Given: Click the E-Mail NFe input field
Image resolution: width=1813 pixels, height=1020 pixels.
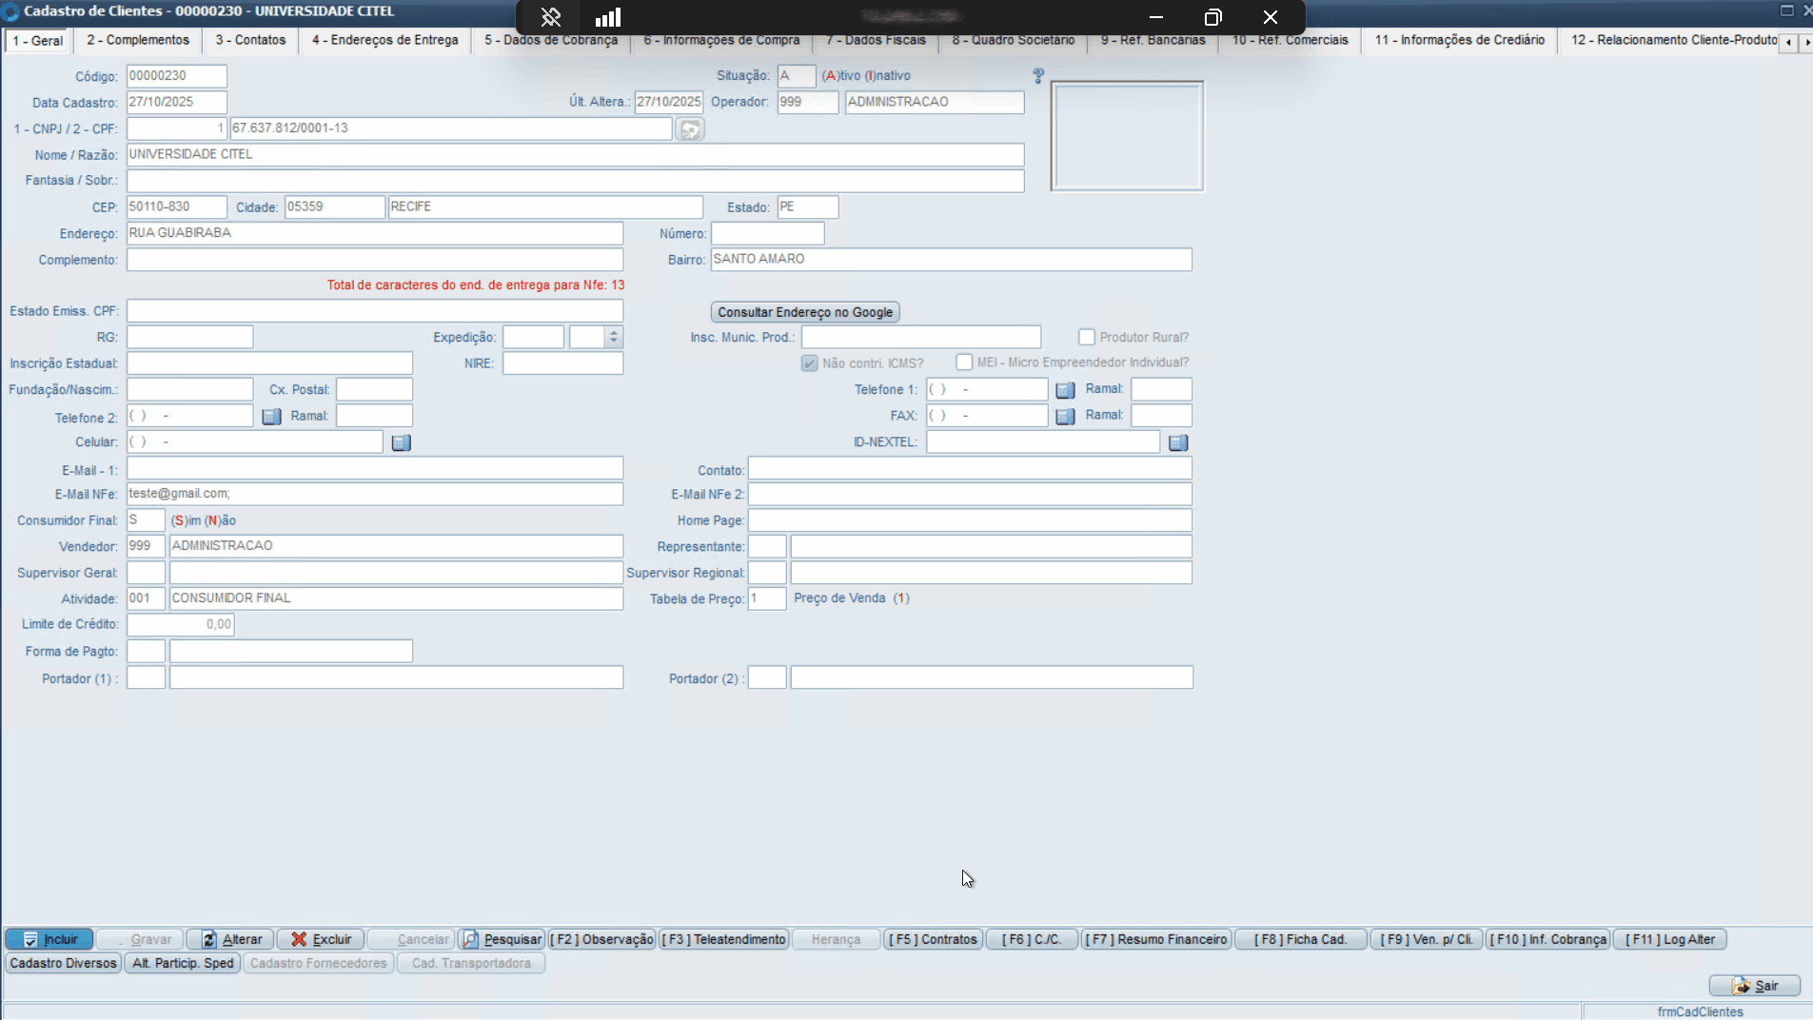Looking at the screenshot, I should point(375,494).
